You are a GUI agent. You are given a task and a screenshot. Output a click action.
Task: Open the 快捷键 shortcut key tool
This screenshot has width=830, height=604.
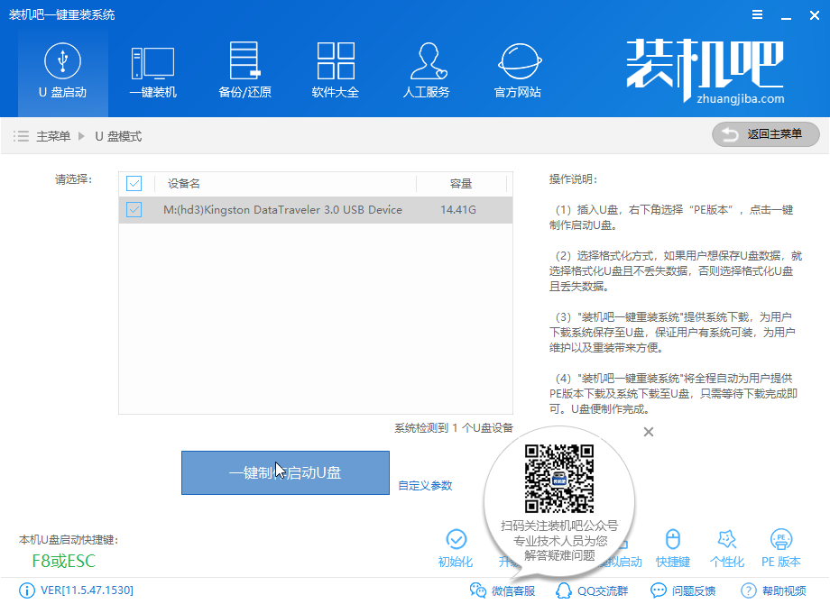pos(672,548)
